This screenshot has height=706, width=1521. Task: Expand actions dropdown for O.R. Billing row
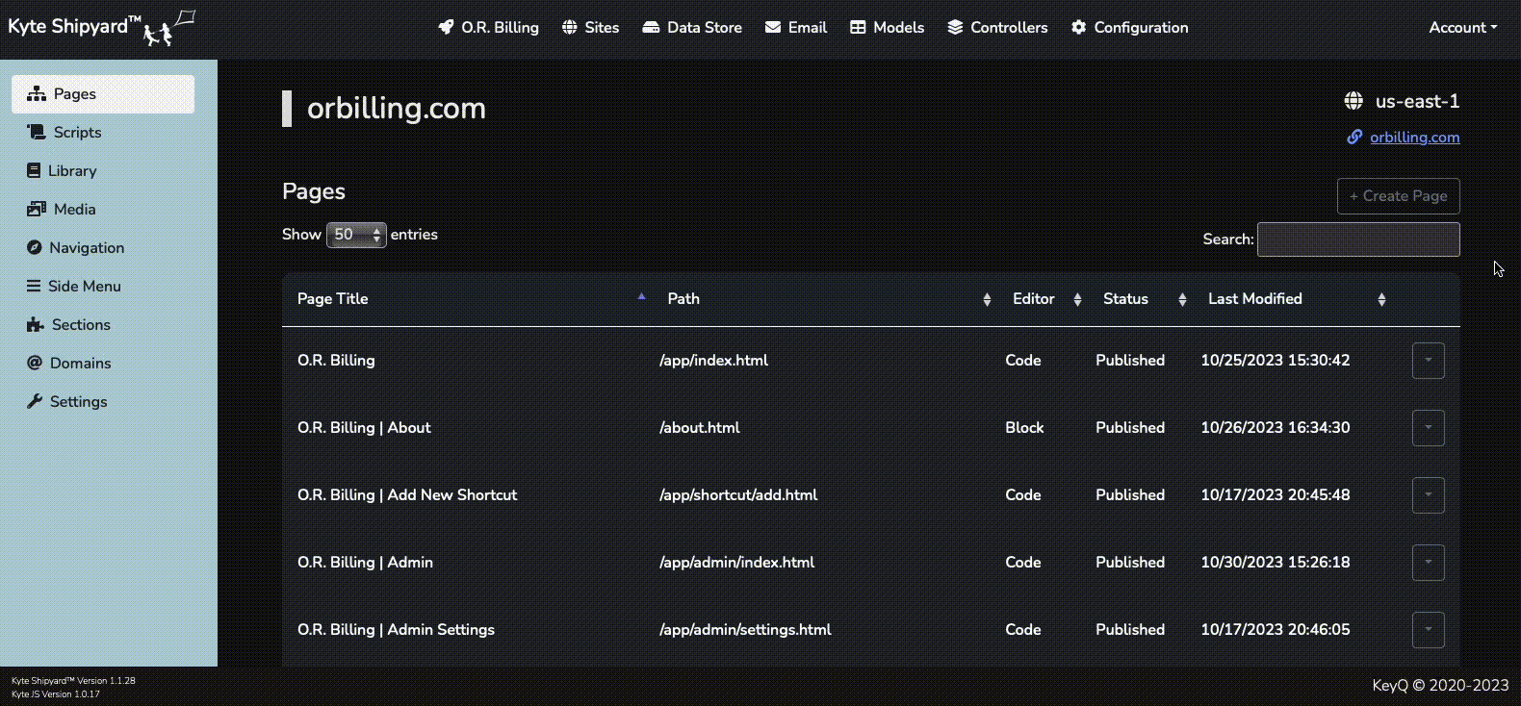coord(1428,361)
